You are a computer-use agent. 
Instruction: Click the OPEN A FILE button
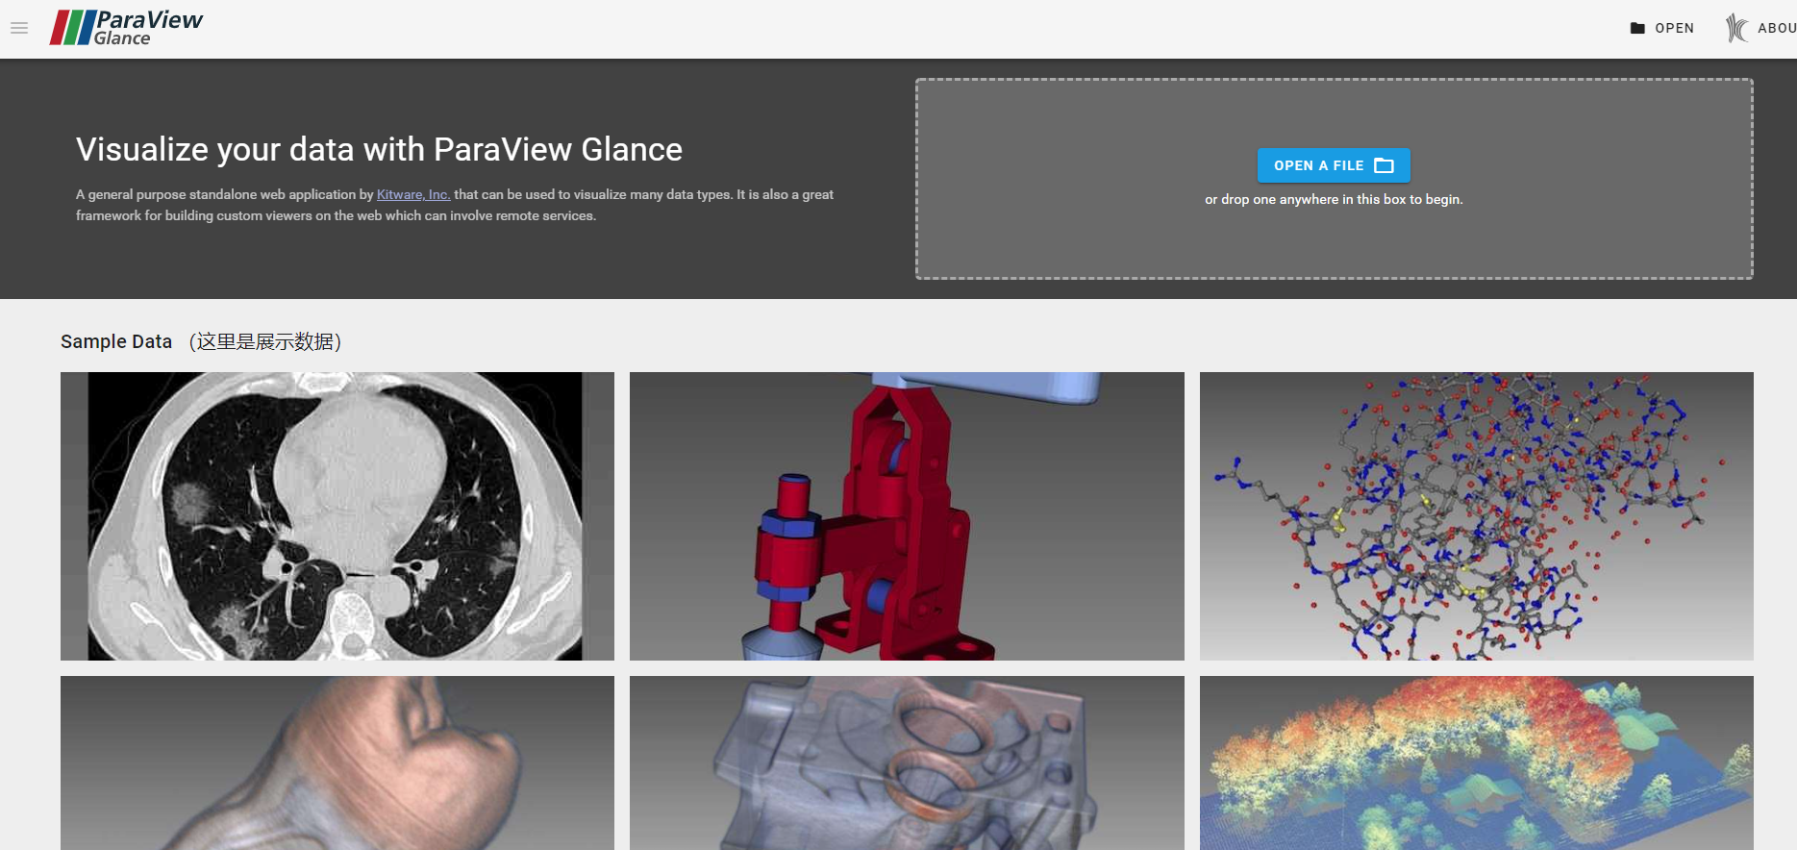(x=1334, y=165)
